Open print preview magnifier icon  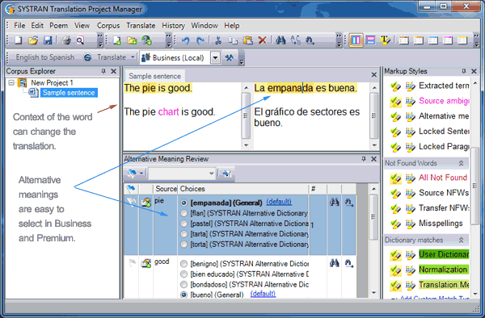click(x=80, y=40)
